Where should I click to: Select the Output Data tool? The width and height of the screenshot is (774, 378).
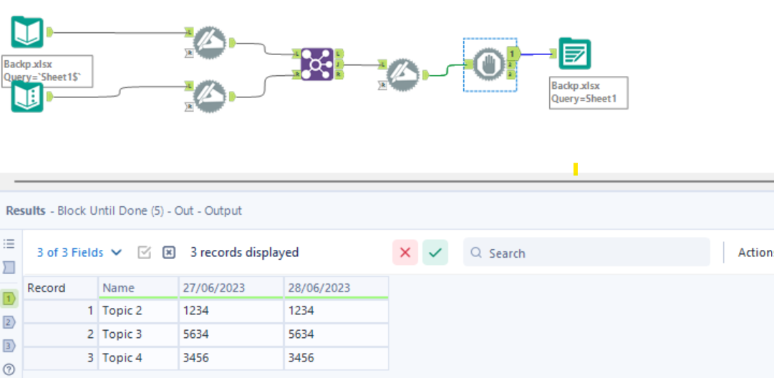574,54
